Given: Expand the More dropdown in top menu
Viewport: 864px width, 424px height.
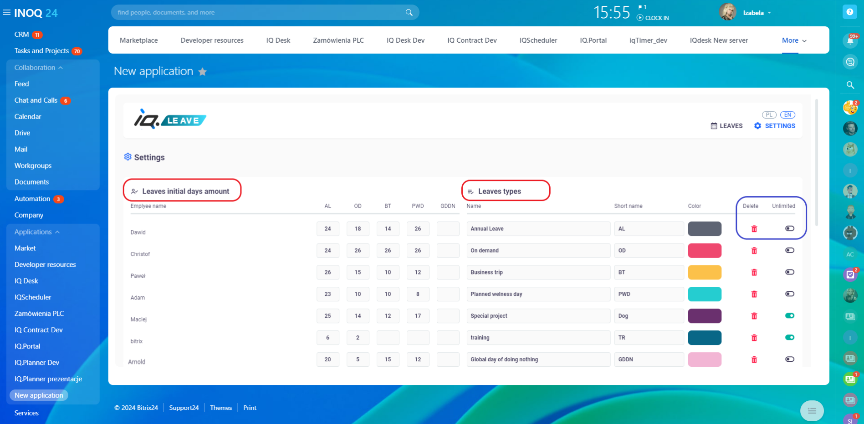Looking at the screenshot, I should click(x=794, y=40).
